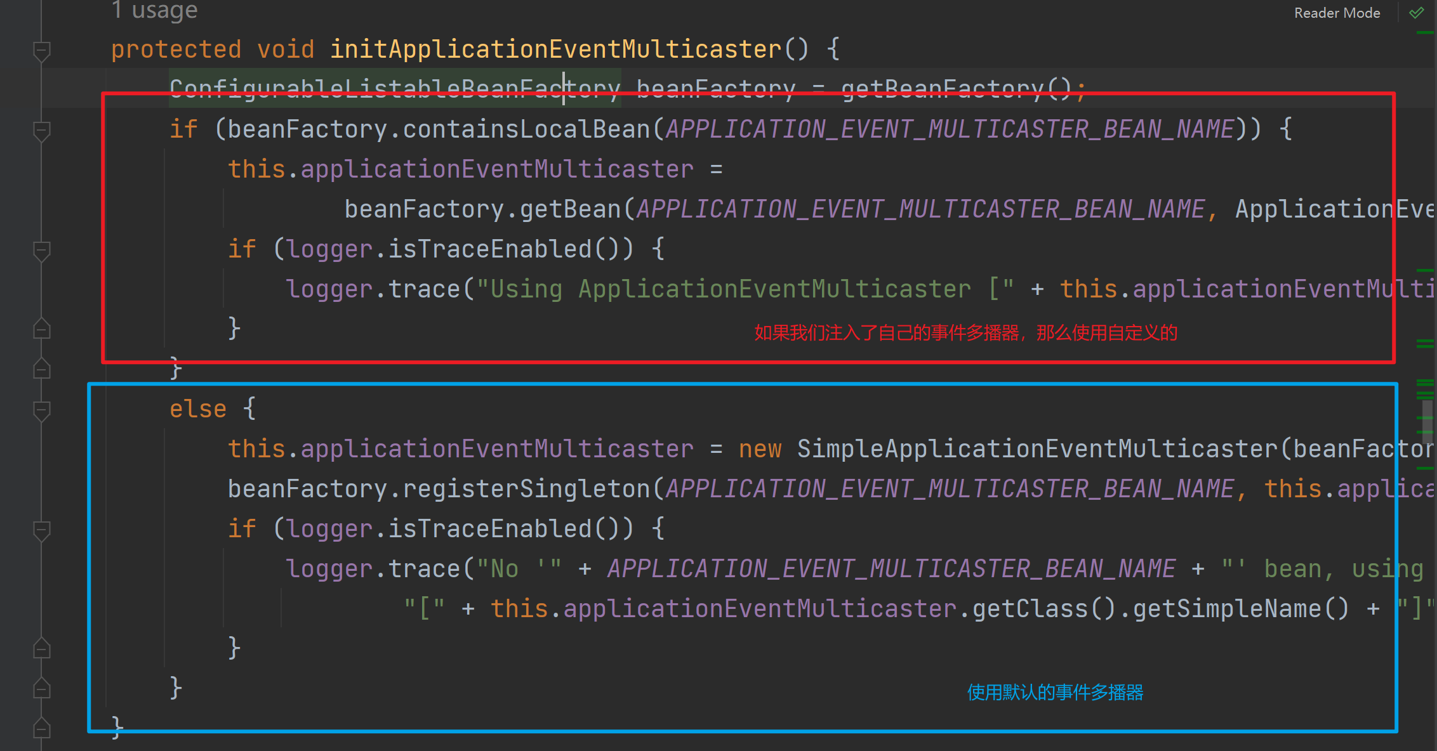Screen dimensions: 1437x751
Task: Click the Reader Mode label
Action: coord(1337,13)
